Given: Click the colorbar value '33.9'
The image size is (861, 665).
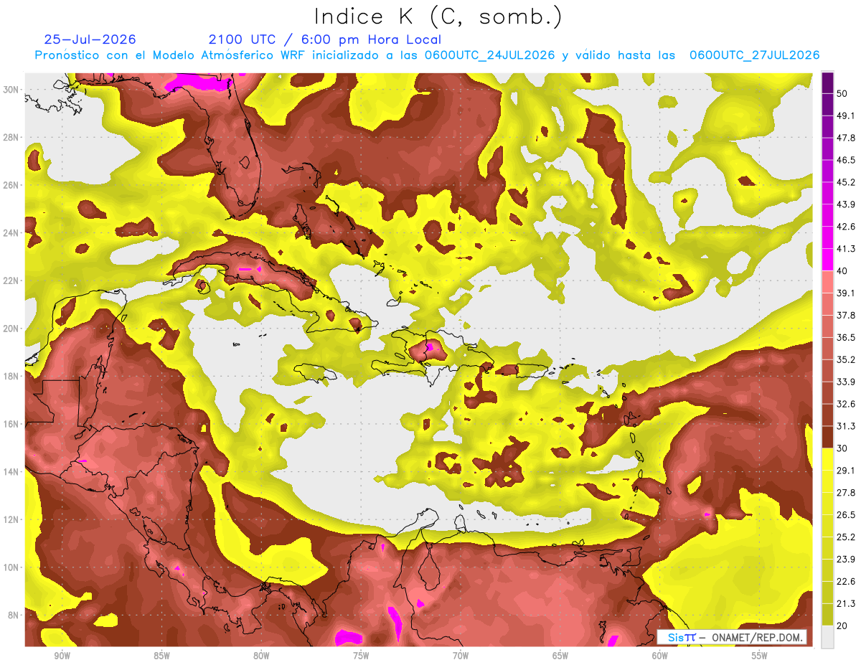Looking at the screenshot, I should point(845,382).
